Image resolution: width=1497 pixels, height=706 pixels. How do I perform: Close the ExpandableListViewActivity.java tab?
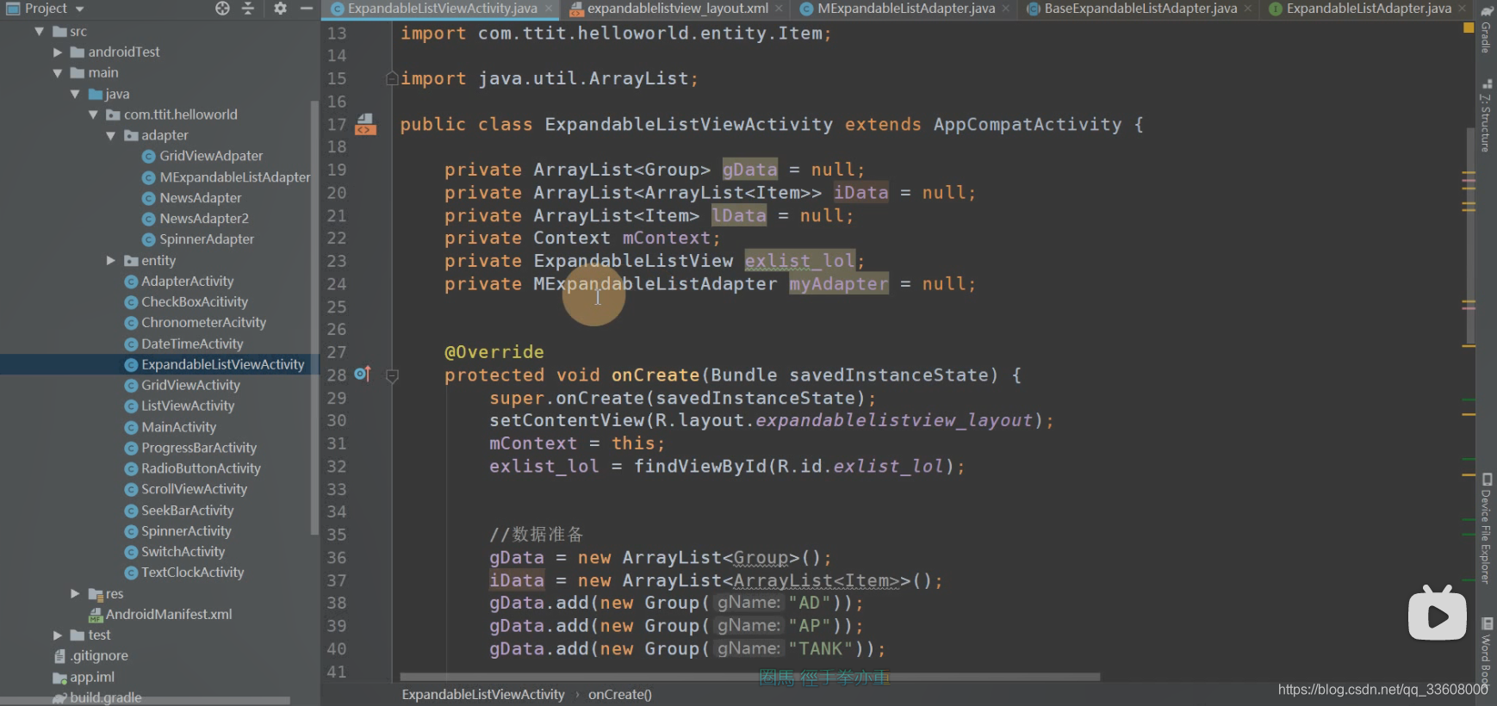[549, 9]
